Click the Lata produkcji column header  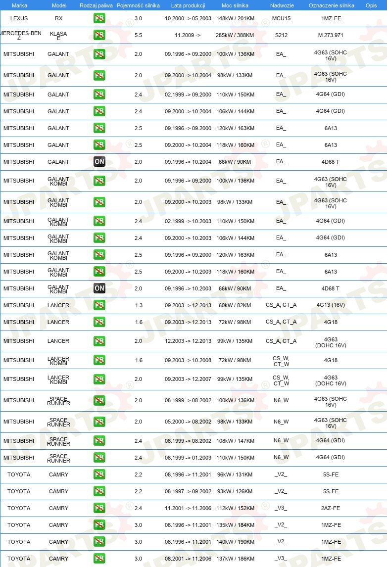[x=188, y=5]
